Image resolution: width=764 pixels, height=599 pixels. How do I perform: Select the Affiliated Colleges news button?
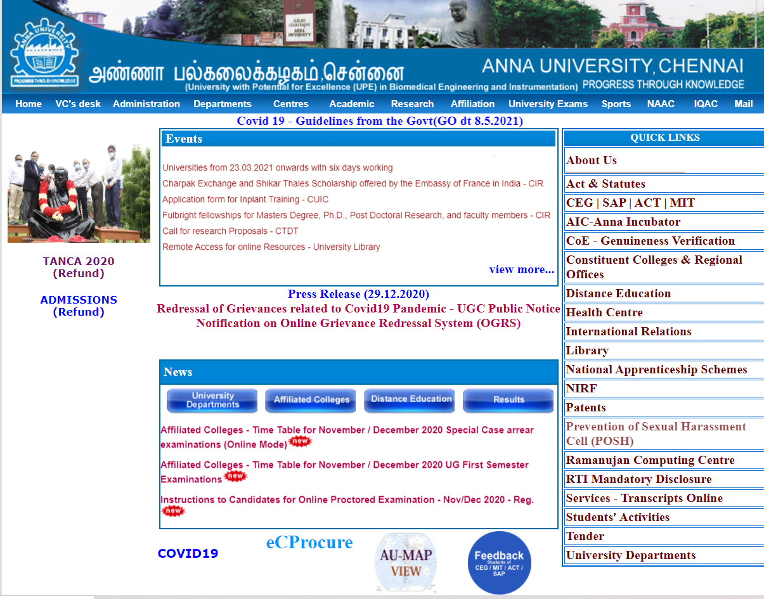[311, 400]
